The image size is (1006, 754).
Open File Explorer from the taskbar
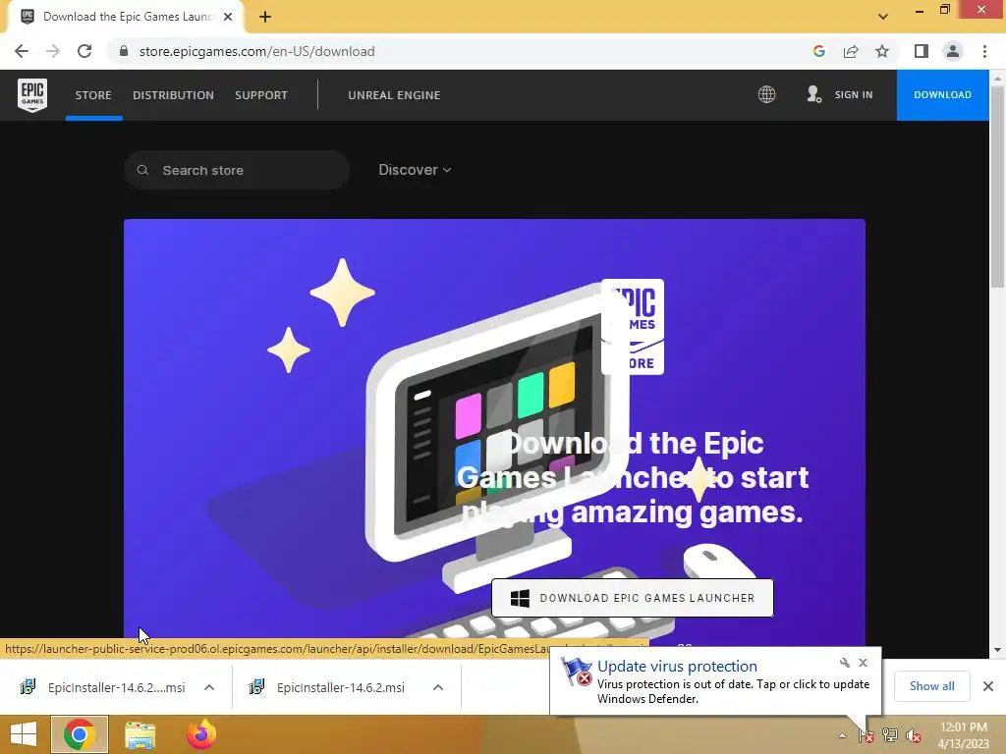(x=140, y=735)
